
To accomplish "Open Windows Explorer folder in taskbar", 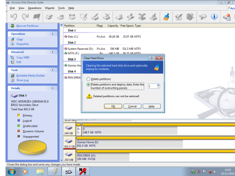I will coord(40,172).
